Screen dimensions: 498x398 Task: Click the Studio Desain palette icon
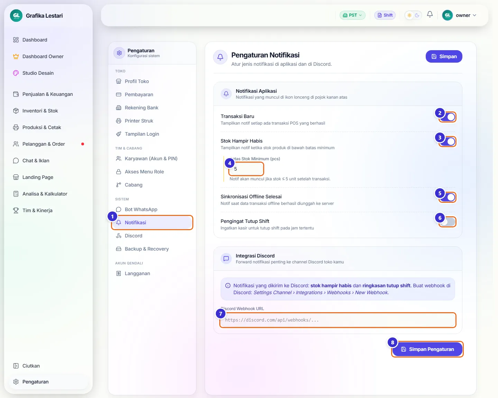click(x=16, y=73)
